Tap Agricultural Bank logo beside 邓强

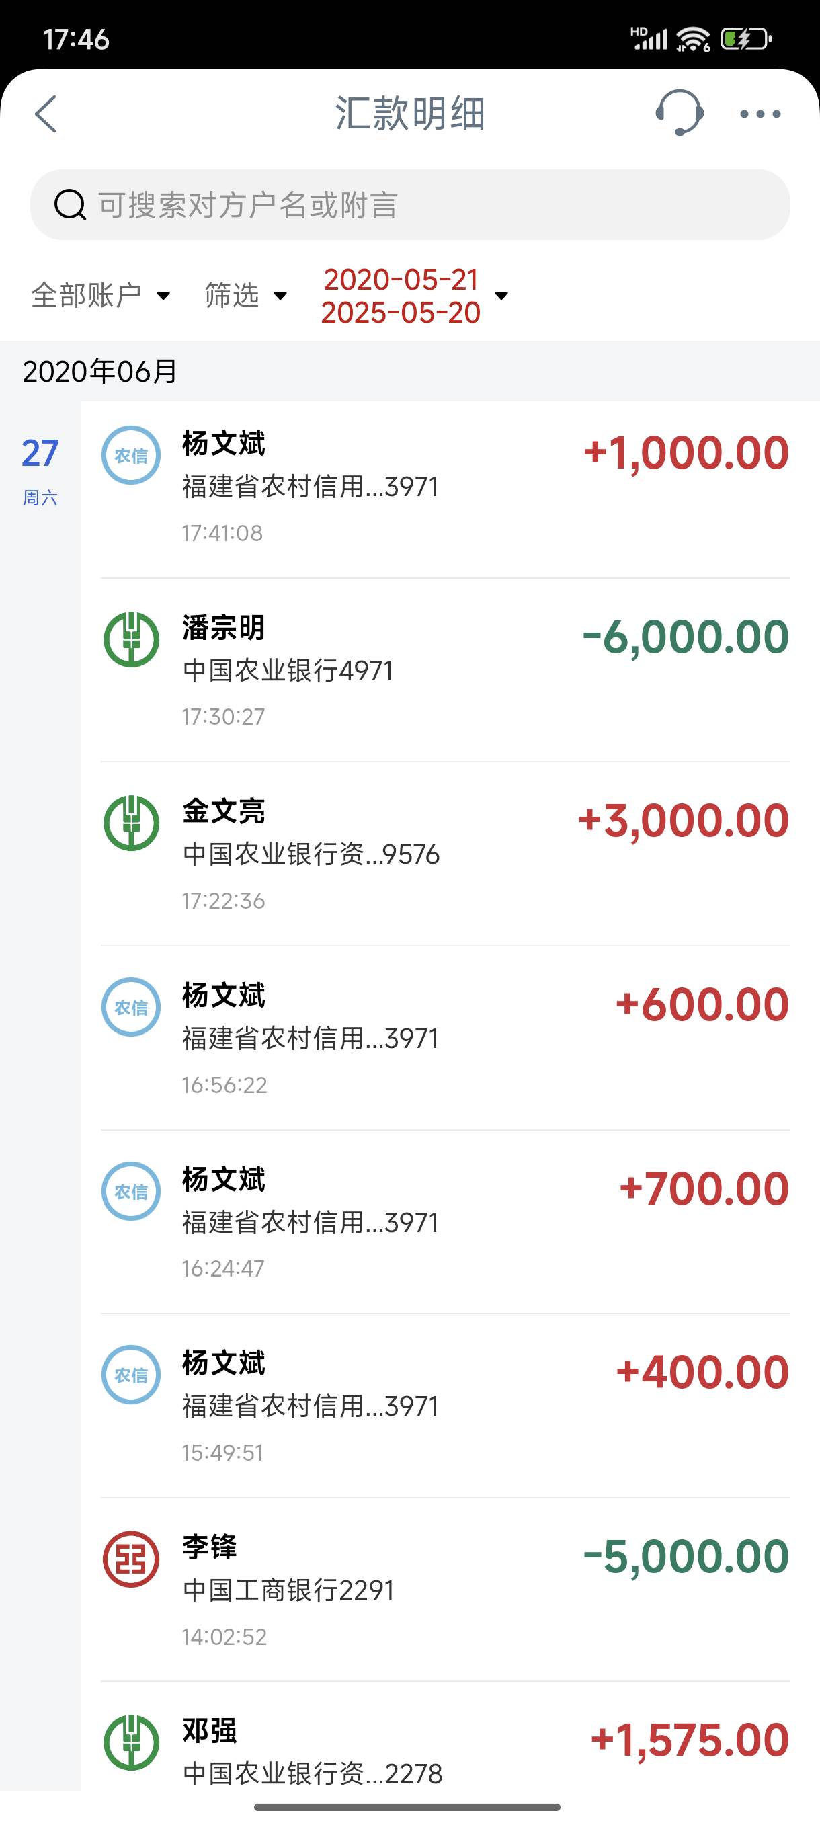coord(132,1742)
